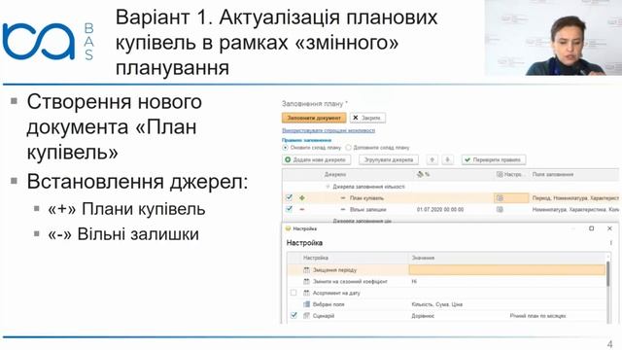Open the three-dot more menu in 'Настройка' dialog
622x350 pixels.
(611, 242)
